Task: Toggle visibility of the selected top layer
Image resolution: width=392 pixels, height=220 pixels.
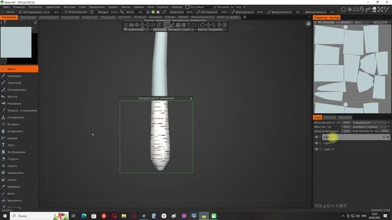Action: (x=317, y=137)
